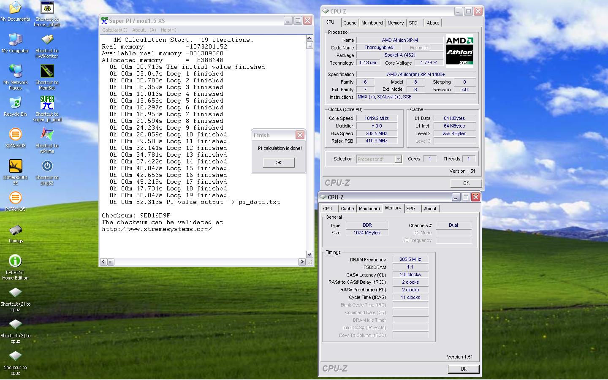Screen dimensions: 608x380
Task: Open About tab in upper CPU-Z window
Action: [432, 23]
